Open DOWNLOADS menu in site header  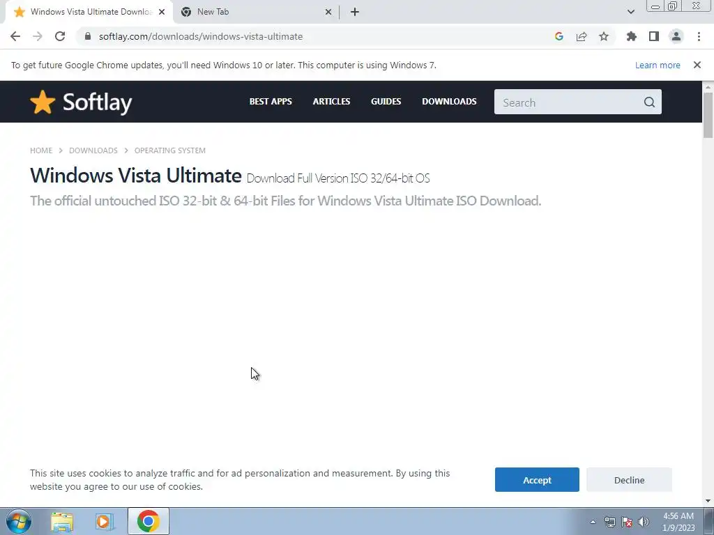point(449,102)
